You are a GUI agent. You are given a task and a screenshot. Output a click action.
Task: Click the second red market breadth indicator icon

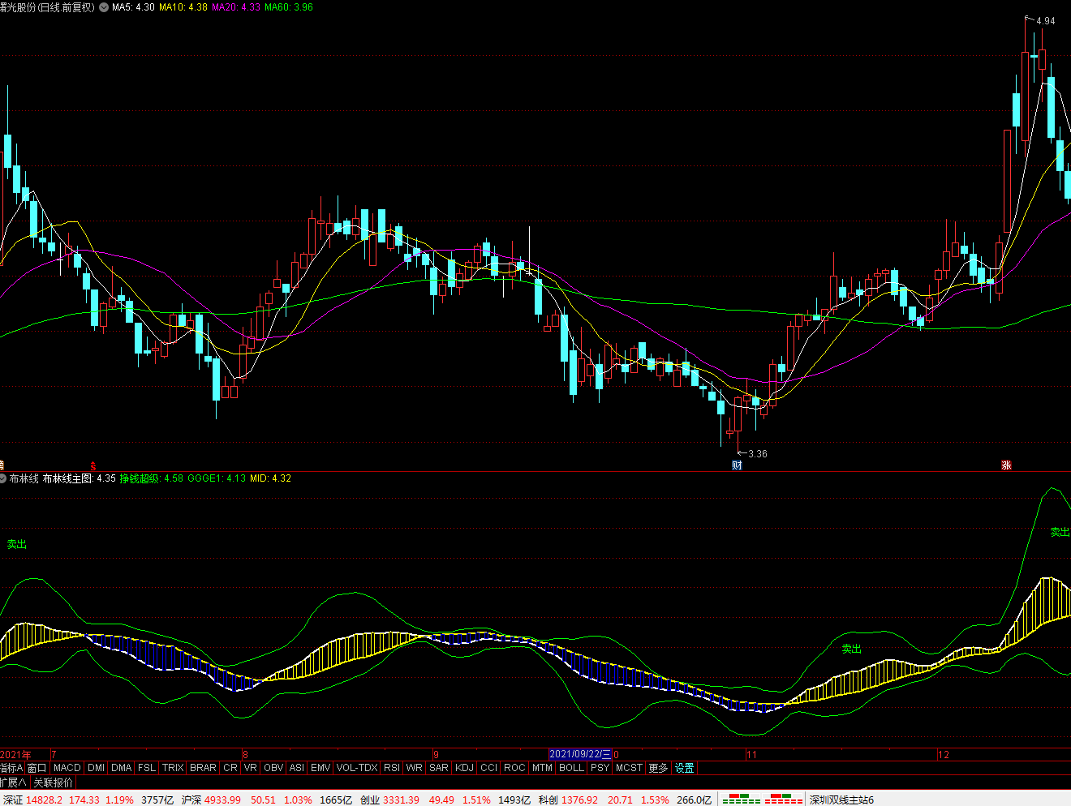[x=784, y=800]
